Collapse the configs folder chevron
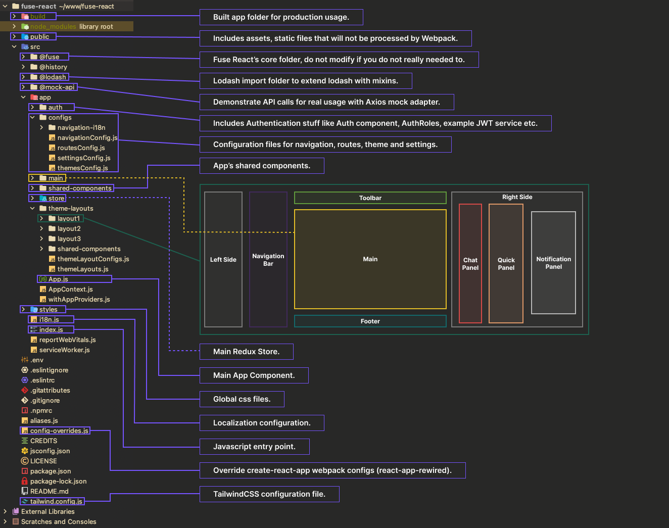Image resolution: width=669 pixels, height=528 pixels. (32, 118)
